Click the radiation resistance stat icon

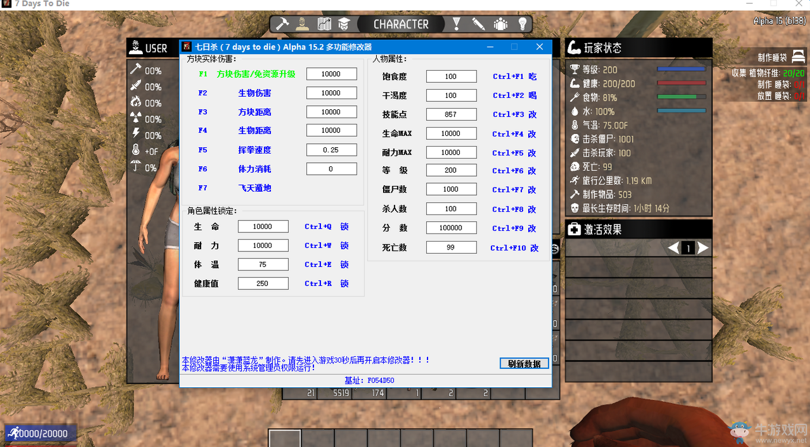point(135,118)
